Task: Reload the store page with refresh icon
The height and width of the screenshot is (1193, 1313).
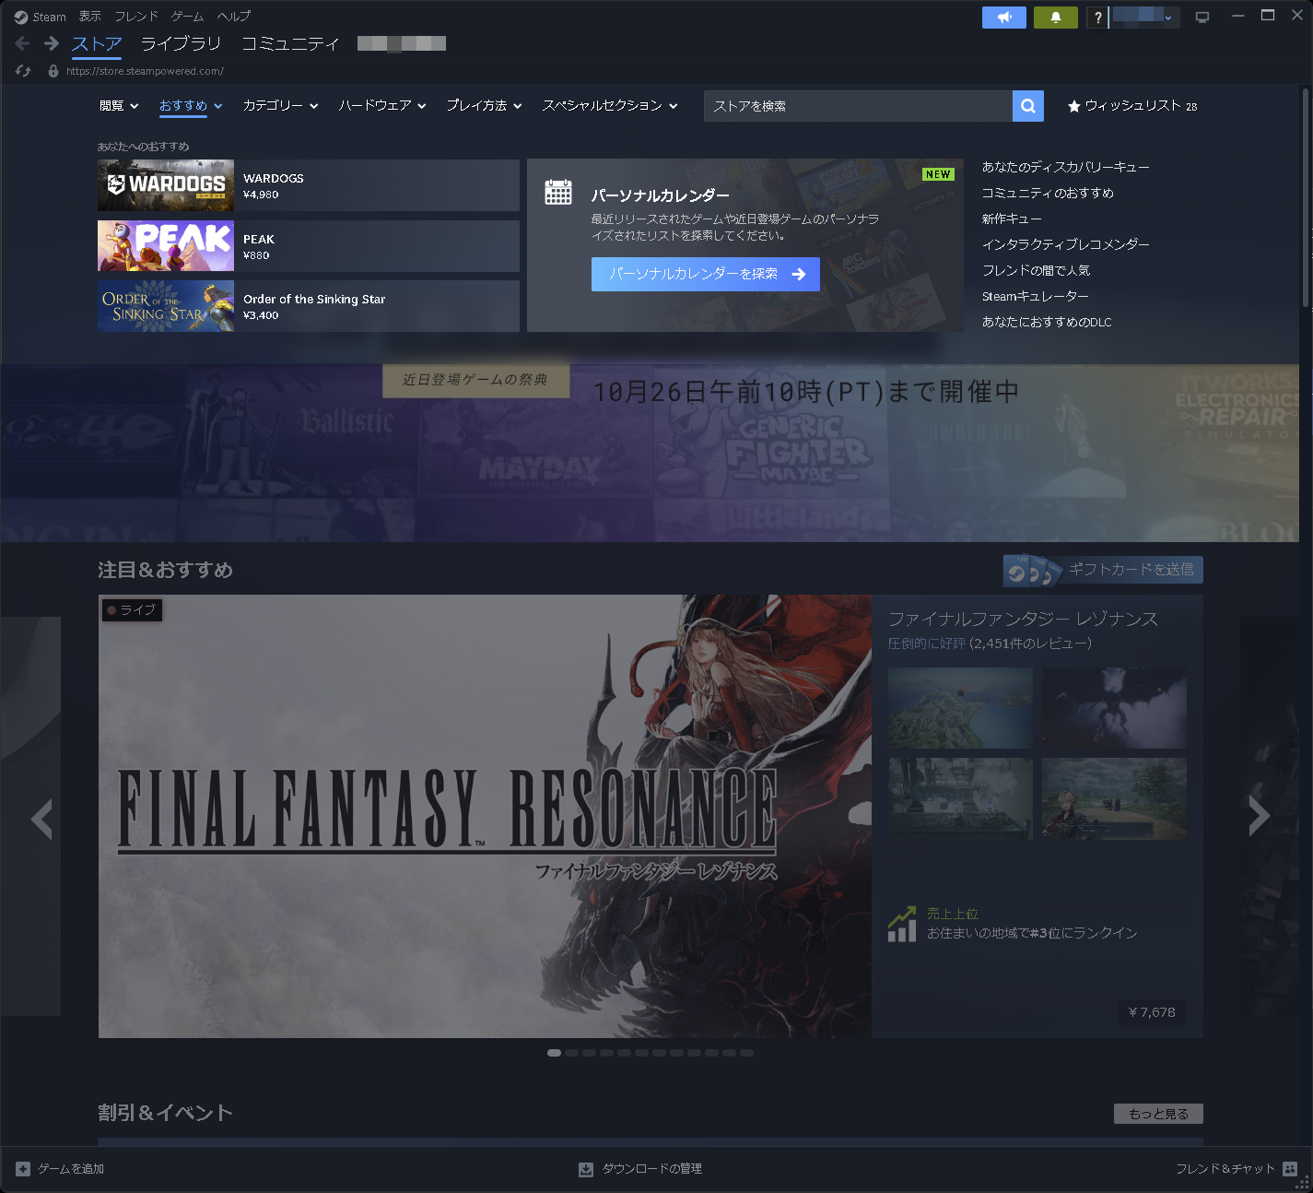Action: tap(24, 71)
